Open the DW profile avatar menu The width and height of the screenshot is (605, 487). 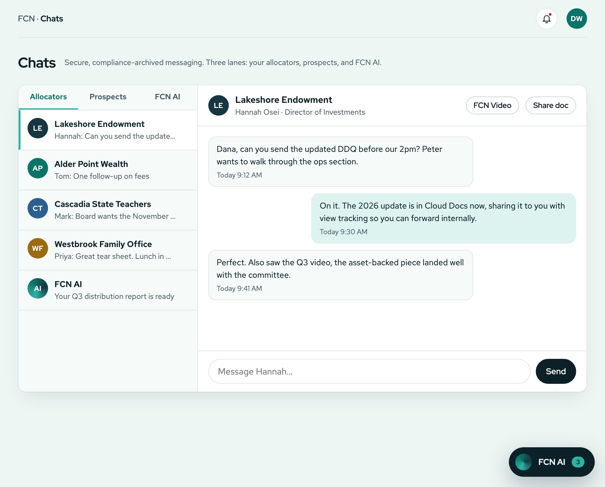coord(577,19)
